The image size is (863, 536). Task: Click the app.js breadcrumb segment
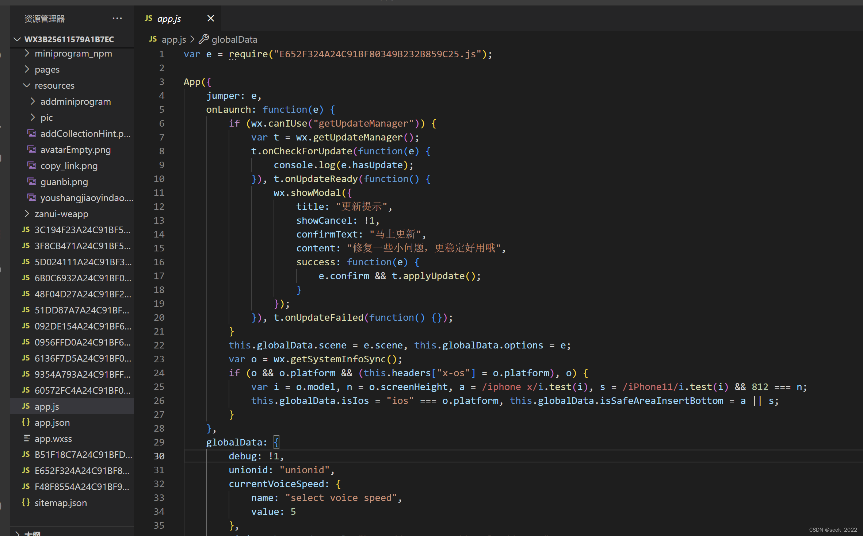(174, 39)
